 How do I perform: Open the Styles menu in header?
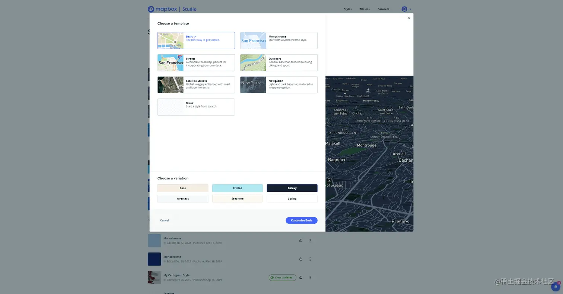[348, 9]
